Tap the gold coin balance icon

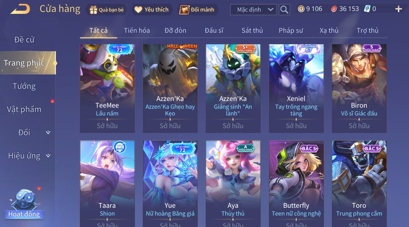point(301,9)
